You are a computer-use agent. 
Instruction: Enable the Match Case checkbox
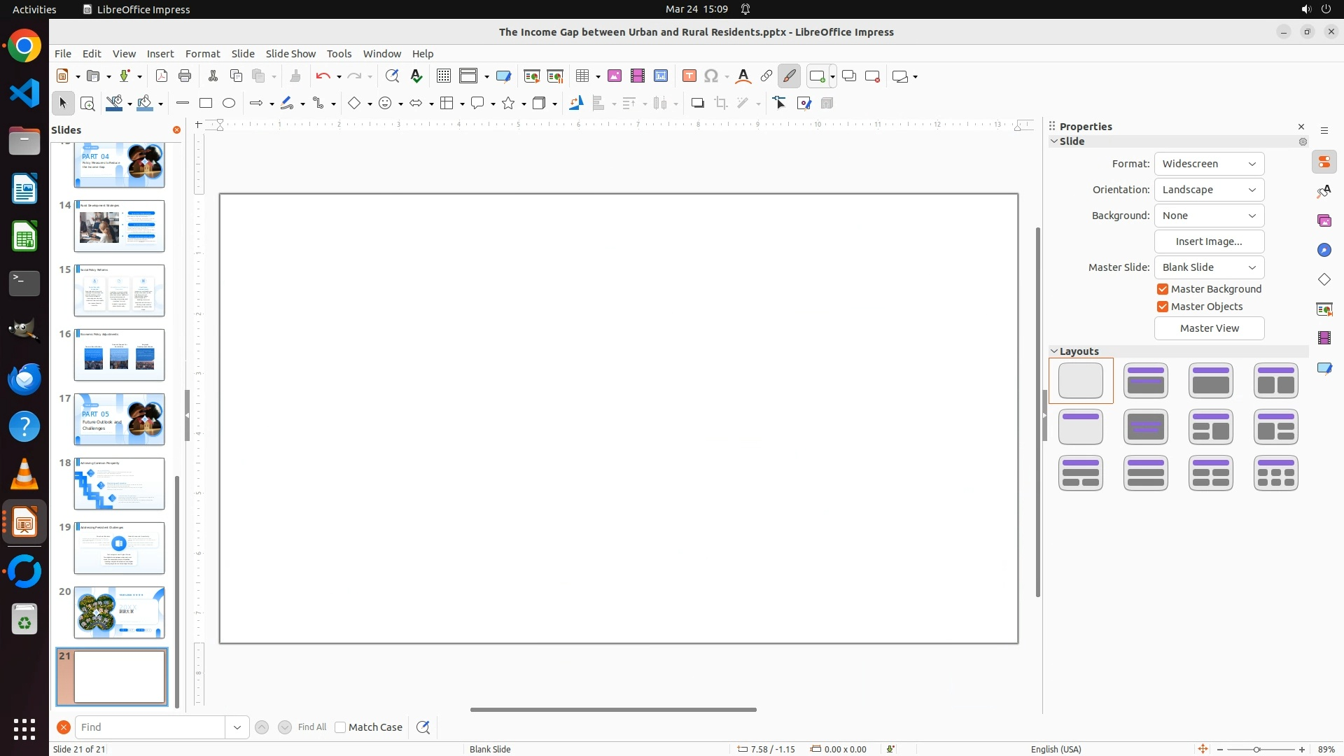pos(340,727)
